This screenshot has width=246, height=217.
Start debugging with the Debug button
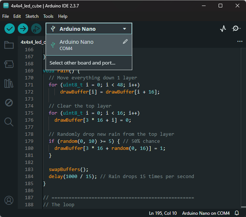pos(36,29)
